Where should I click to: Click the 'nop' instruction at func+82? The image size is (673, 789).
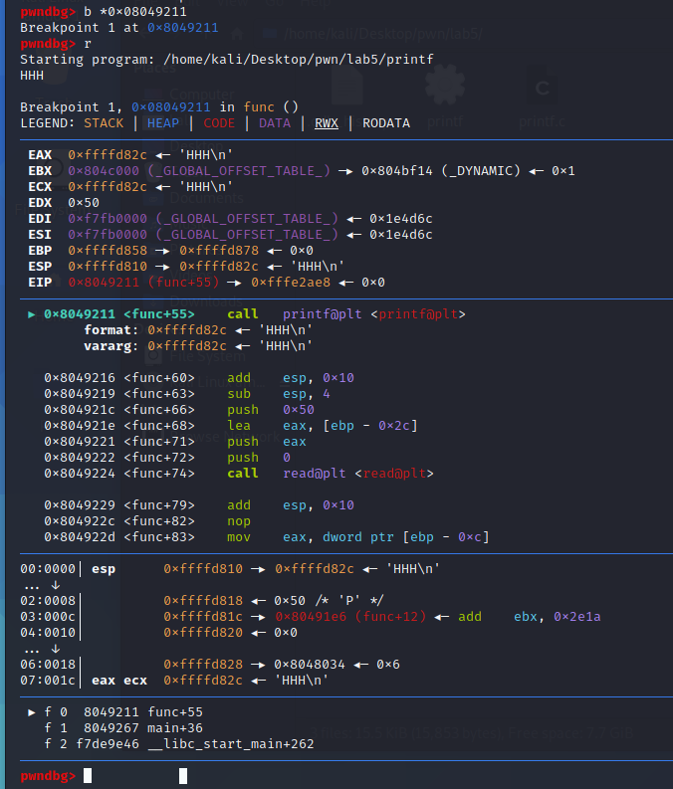239,520
